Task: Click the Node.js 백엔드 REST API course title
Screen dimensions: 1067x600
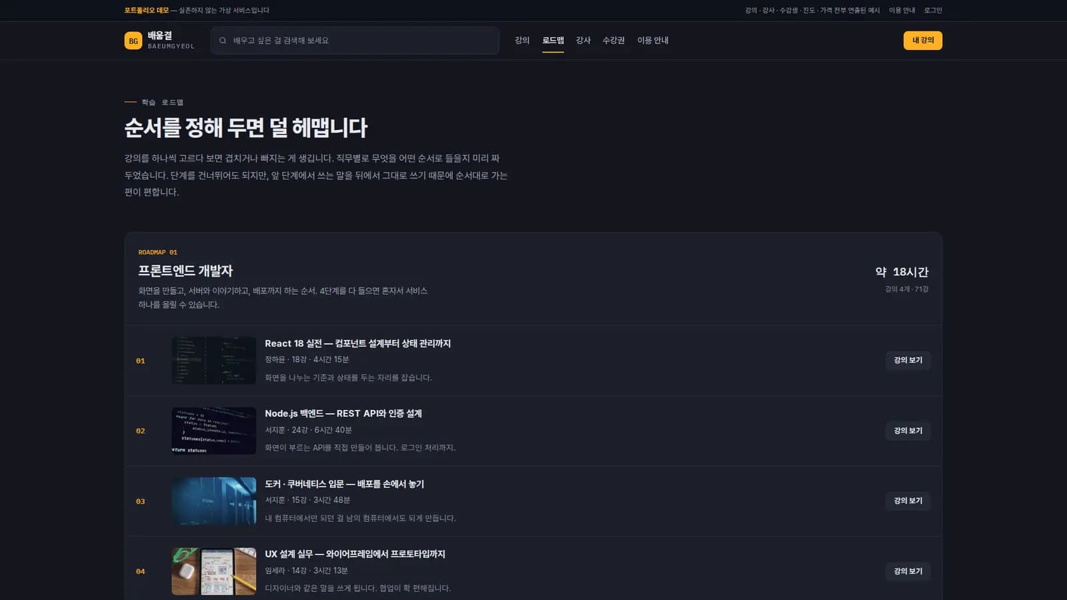Action: point(343,413)
